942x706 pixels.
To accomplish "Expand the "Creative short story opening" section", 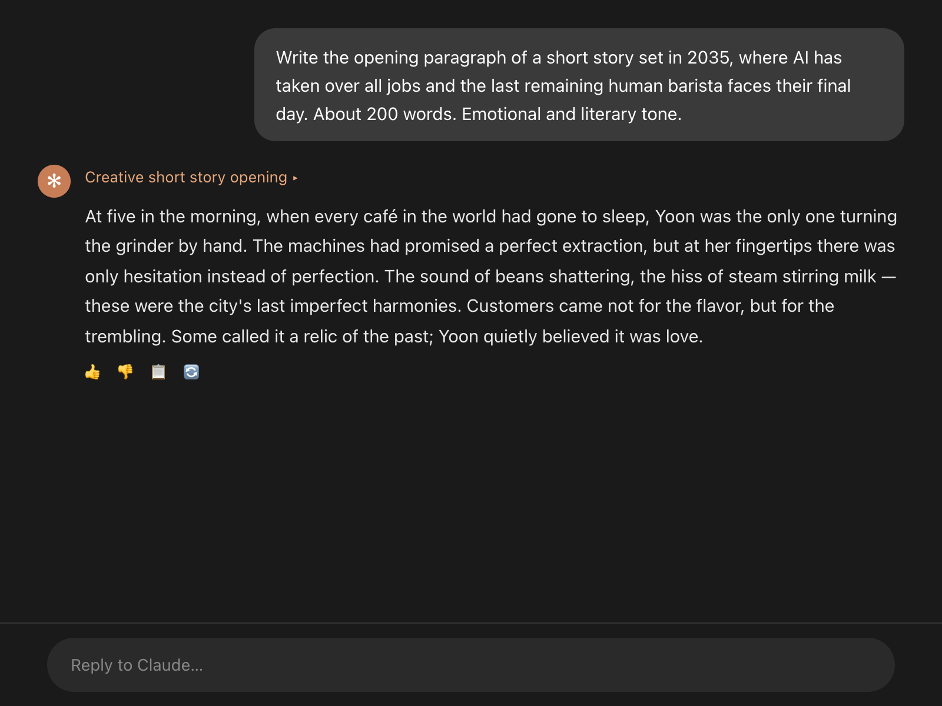I will coord(186,177).
